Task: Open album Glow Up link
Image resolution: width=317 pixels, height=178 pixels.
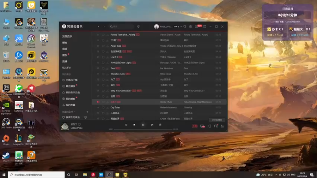Action: [188, 108]
